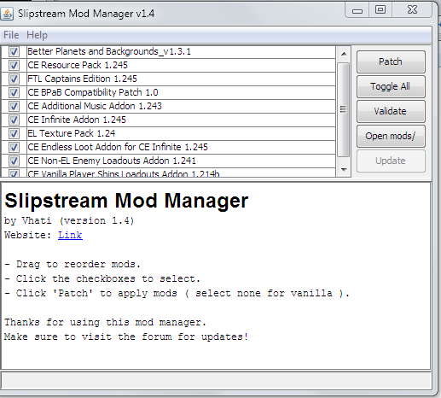Select CE Non-EL Enemy Loadouts Addon 1.241 row
This screenshot has width=441, height=398.
tap(181, 161)
